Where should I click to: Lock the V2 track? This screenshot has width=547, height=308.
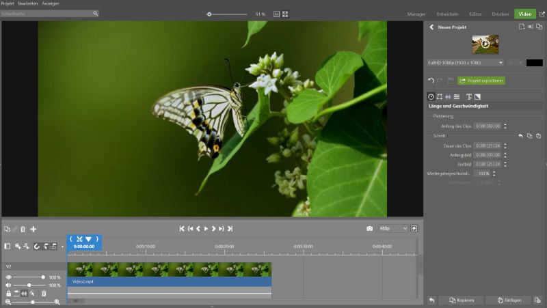click(8, 294)
